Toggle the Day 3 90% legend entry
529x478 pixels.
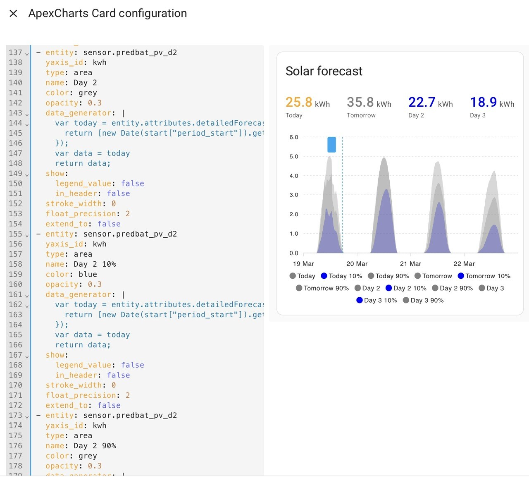(423, 300)
